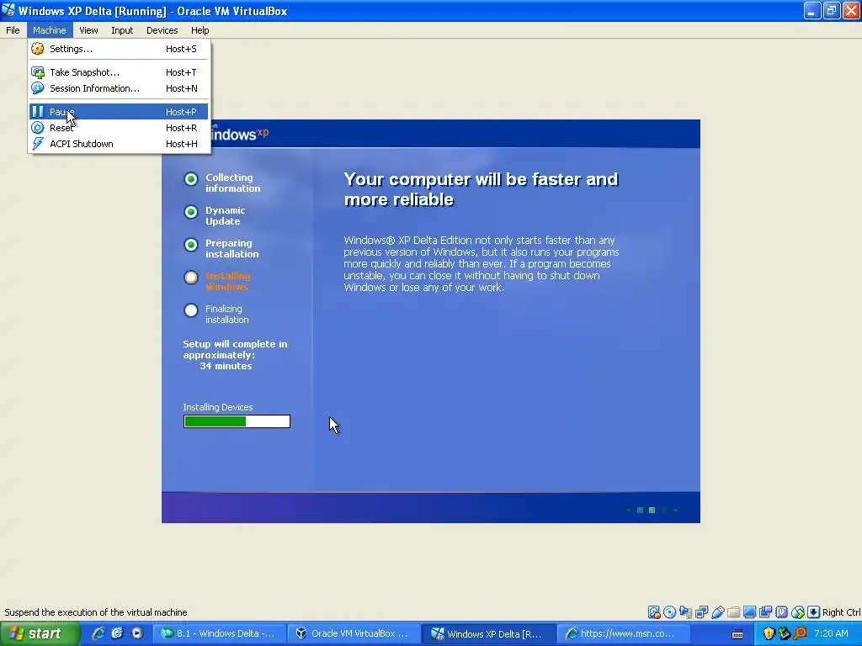Switch to Oracle VM VirtualBox Manager taskbar button
Image resolution: width=862 pixels, height=646 pixels.
(354, 633)
